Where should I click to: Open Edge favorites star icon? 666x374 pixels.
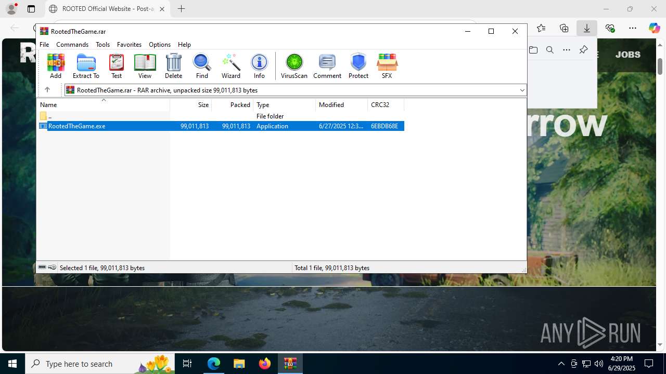point(541,28)
